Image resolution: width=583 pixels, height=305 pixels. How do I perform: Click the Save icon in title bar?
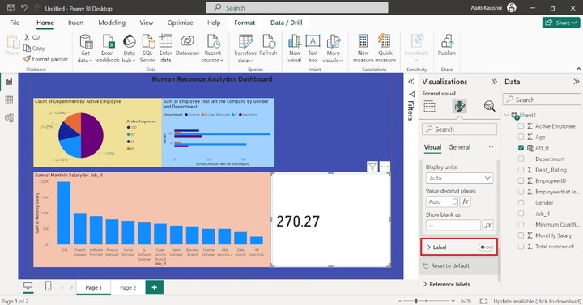[11, 8]
